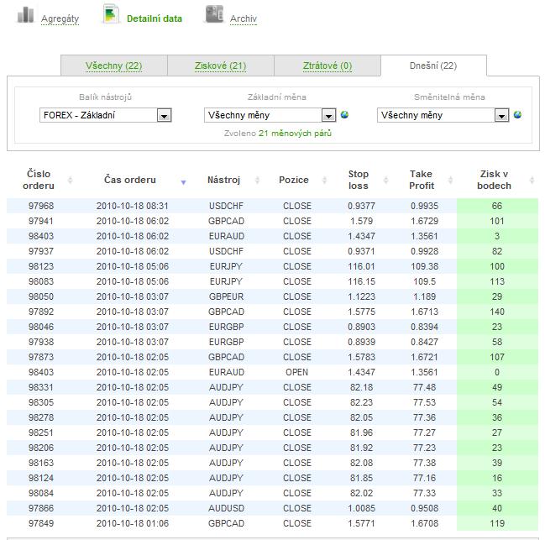Sort by Stop loss column arrows
This screenshot has width=545, height=540.
click(x=385, y=180)
